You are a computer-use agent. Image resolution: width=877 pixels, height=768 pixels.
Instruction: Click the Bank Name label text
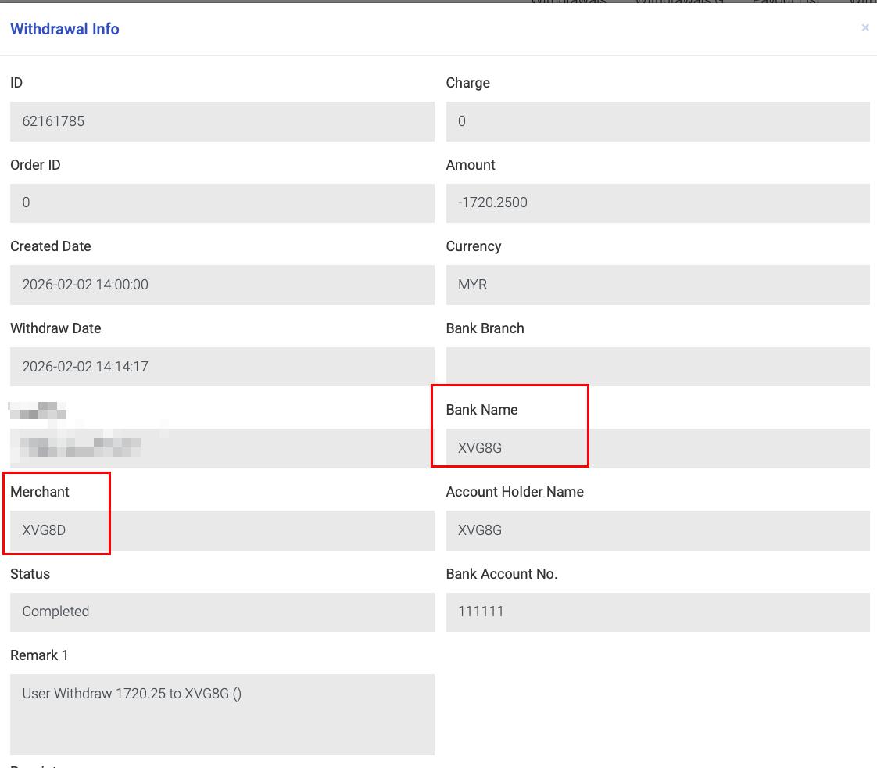[x=481, y=410]
